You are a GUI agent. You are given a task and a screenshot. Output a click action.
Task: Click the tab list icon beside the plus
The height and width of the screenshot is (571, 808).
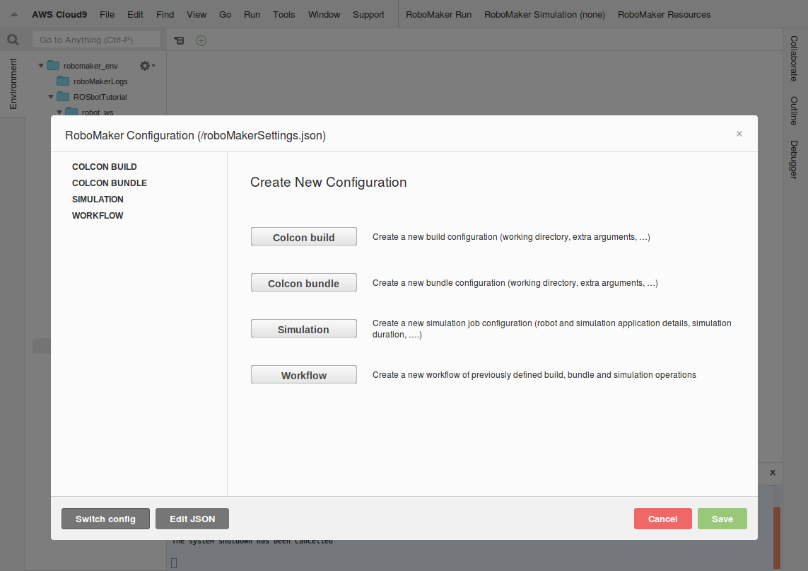tap(179, 40)
